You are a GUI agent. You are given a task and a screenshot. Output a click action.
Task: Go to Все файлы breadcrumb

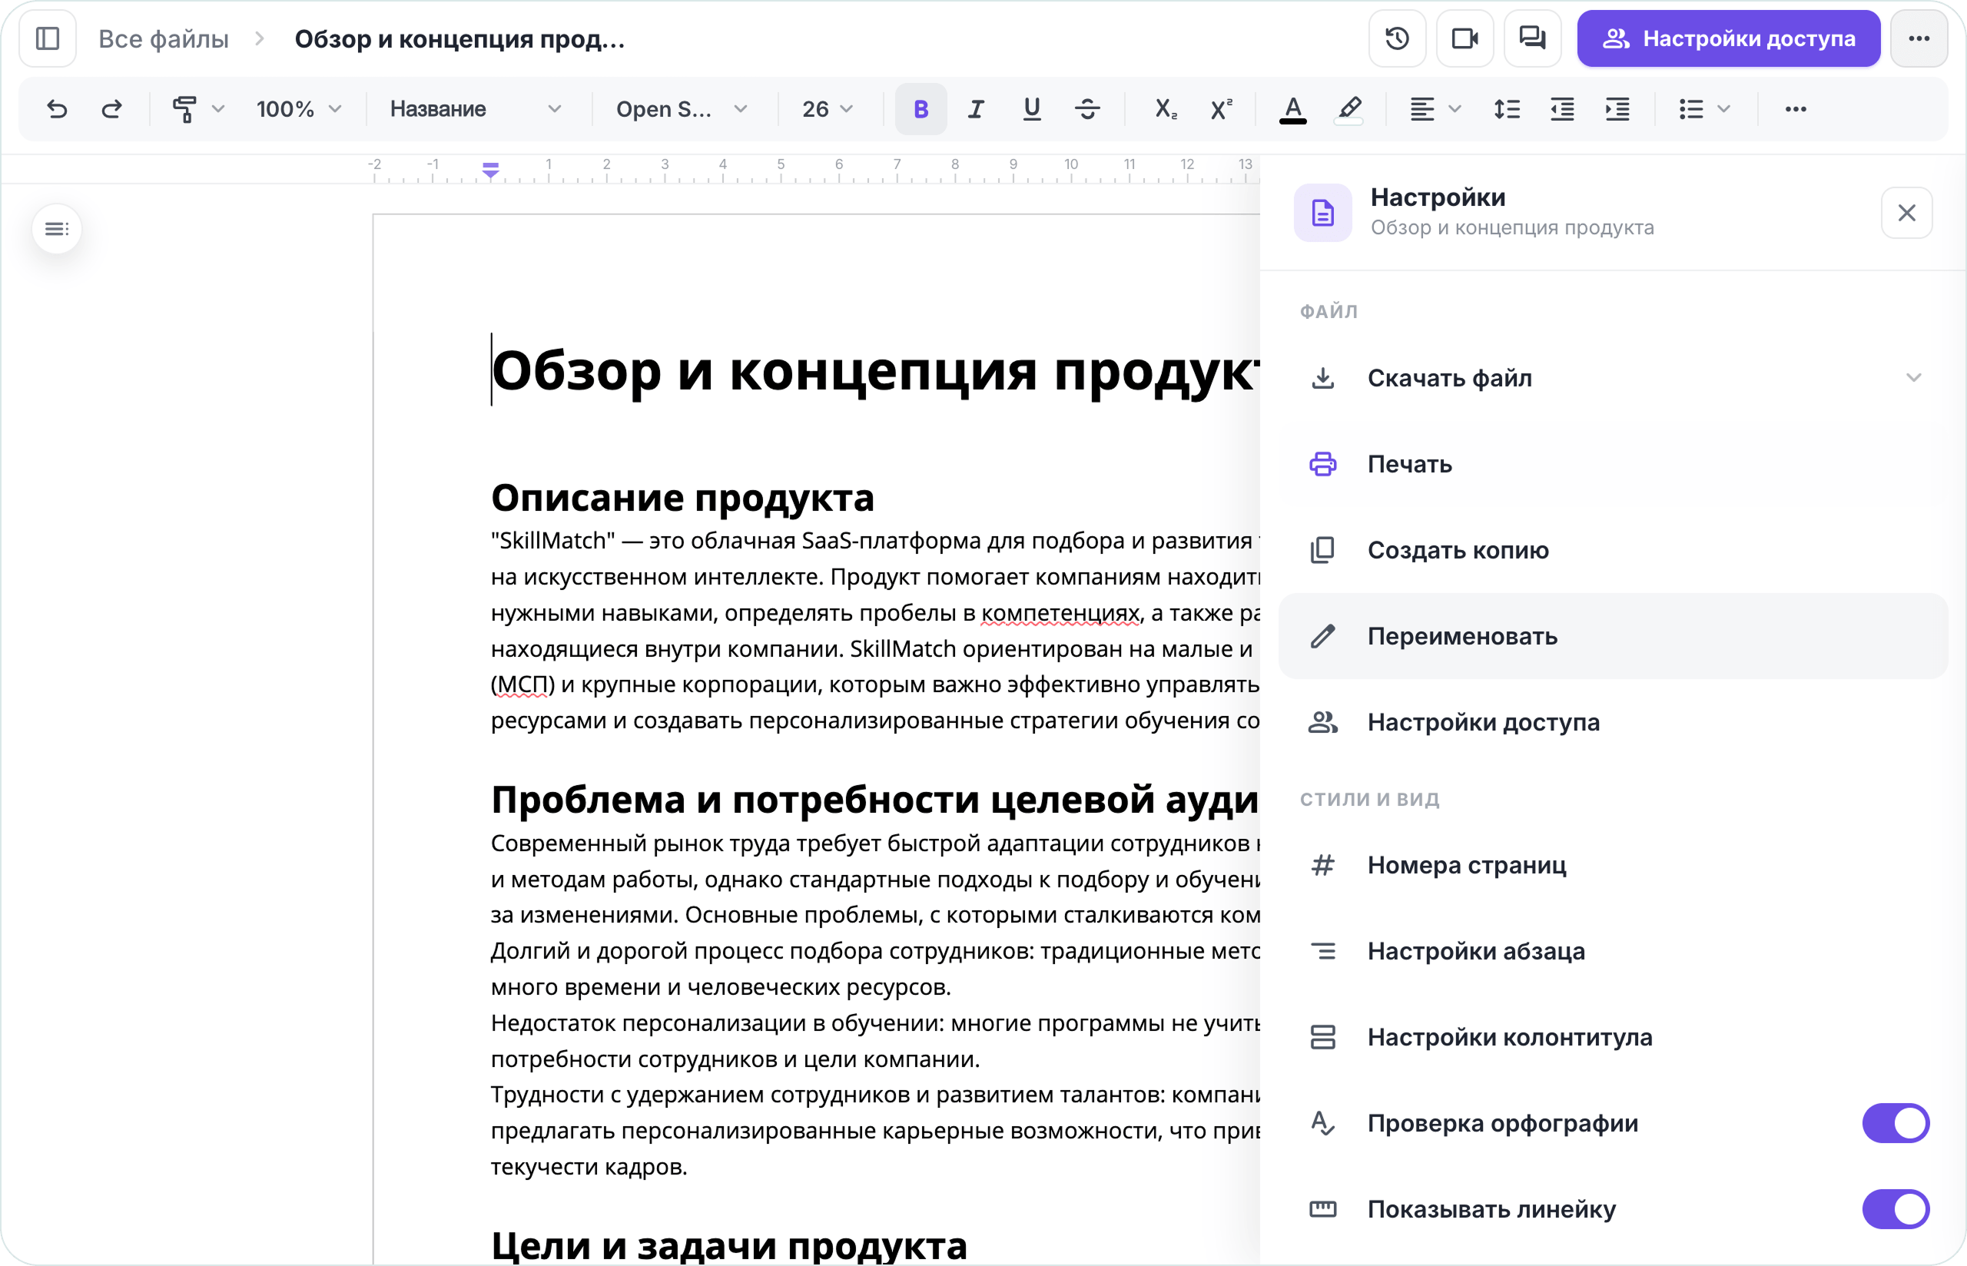pyautogui.click(x=164, y=38)
